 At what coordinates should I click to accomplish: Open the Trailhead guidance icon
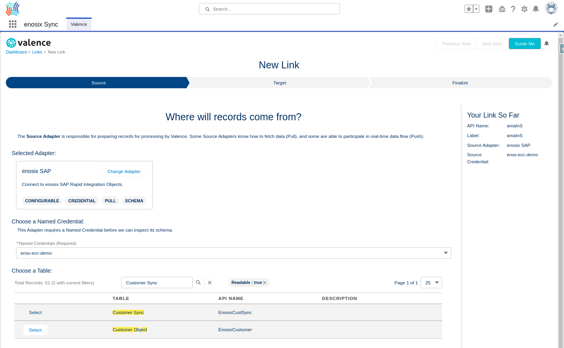tap(502, 9)
